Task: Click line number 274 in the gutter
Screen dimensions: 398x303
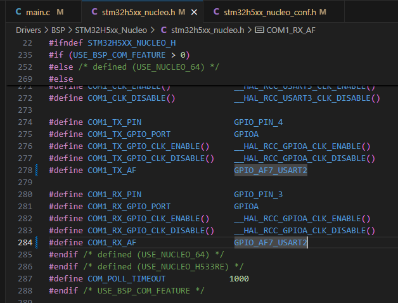Action: pyautogui.click(x=25, y=122)
